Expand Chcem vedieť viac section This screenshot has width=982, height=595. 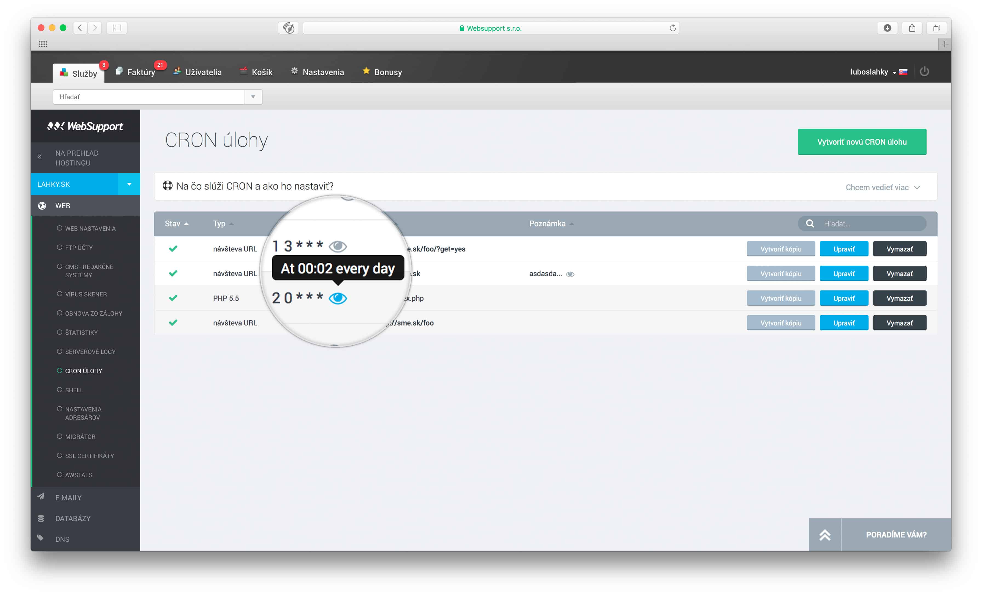pos(883,187)
